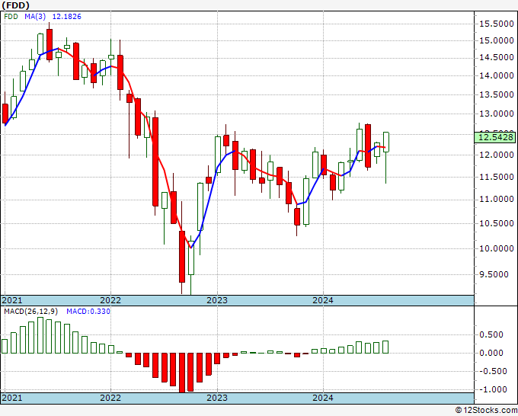Click the 10.5000 price axis label
Viewport: 518px width, 416px height.
pos(497,223)
